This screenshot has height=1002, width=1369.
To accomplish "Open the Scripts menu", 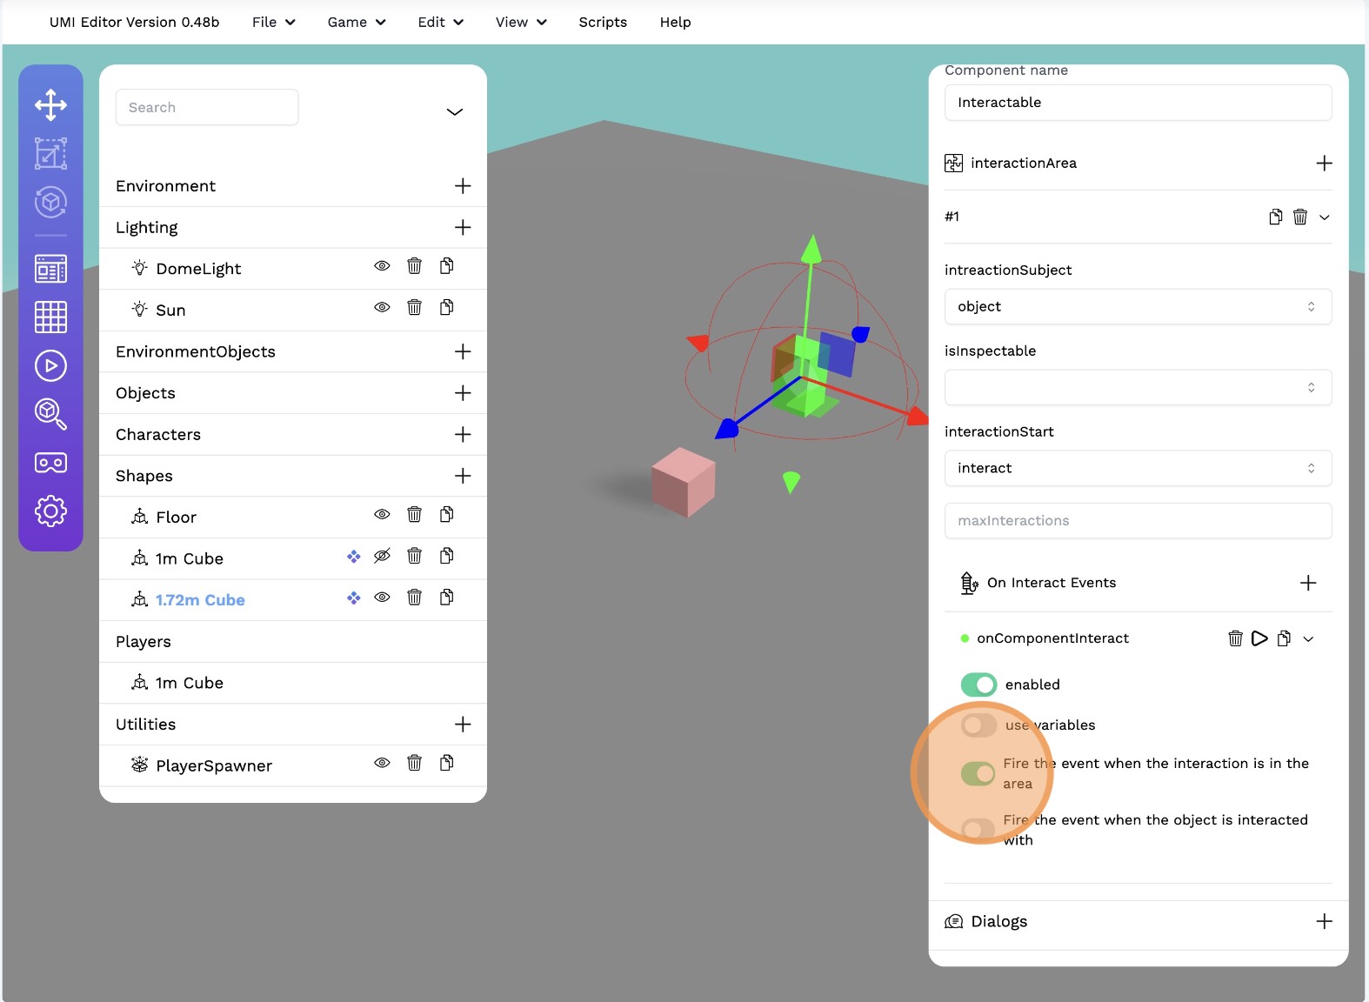I will coord(603,22).
